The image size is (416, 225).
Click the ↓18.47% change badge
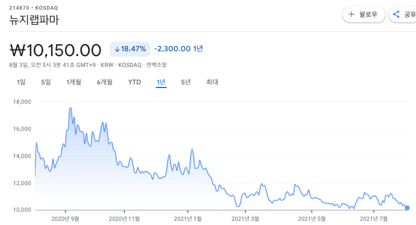130,49
